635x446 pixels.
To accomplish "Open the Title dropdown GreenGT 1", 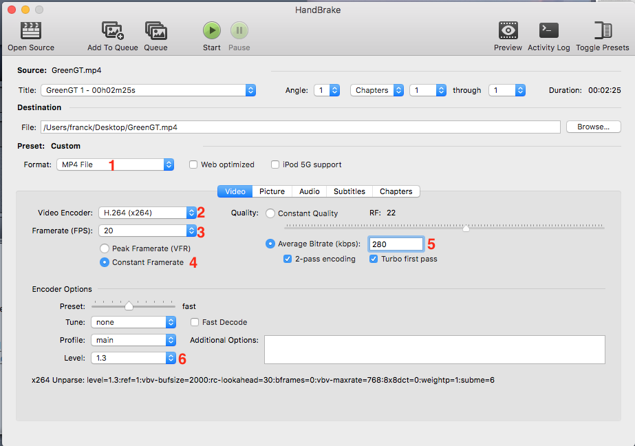I will tap(148, 90).
